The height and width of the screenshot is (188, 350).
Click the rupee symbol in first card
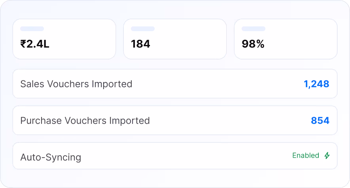click(x=23, y=44)
